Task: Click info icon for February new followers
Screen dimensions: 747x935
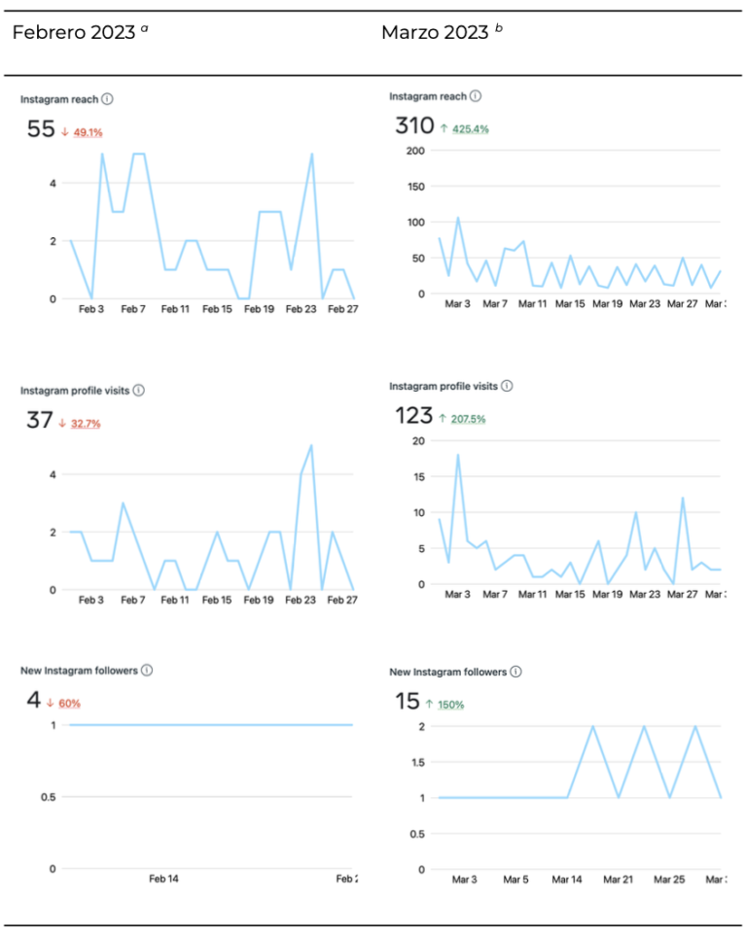Action: coord(147,671)
